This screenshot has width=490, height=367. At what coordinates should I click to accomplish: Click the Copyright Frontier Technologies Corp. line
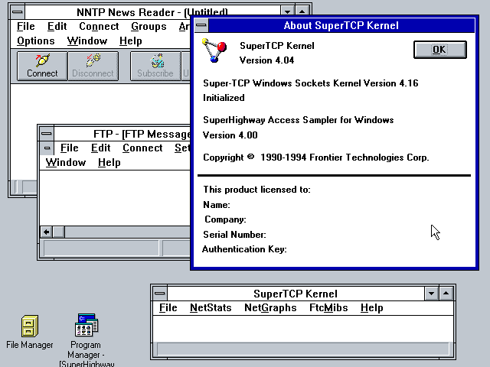[316, 158]
